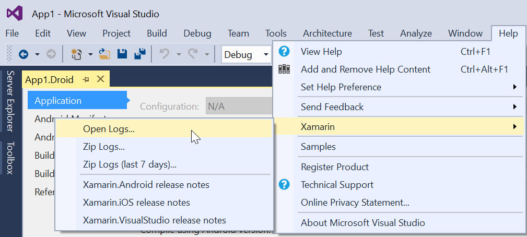Click the Open File folder icon

[105, 54]
